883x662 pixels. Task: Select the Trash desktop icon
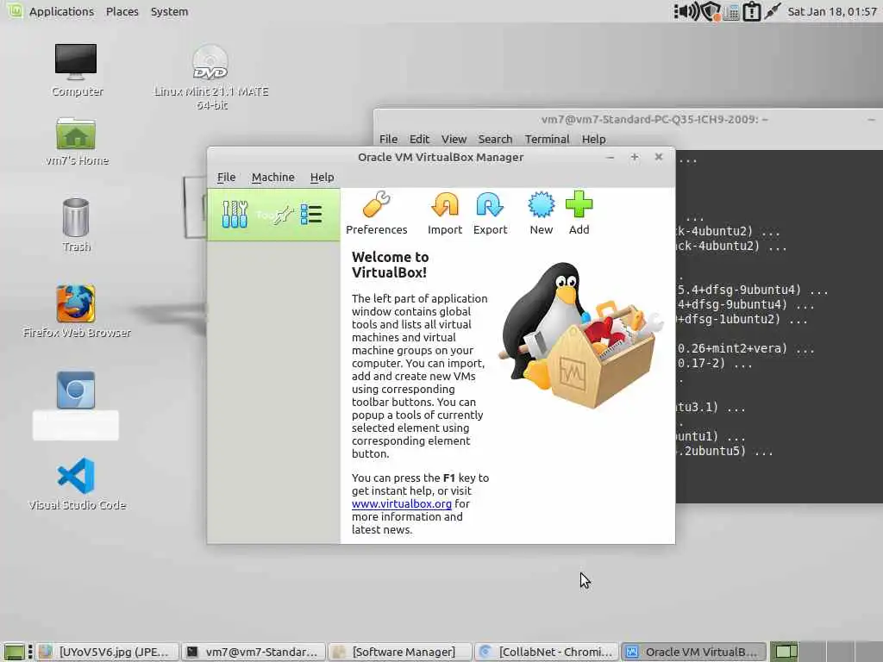click(76, 225)
